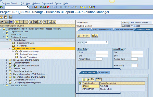Switch to the Structure tab
This screenshot has height=97, width=153.
click(85, 30)
